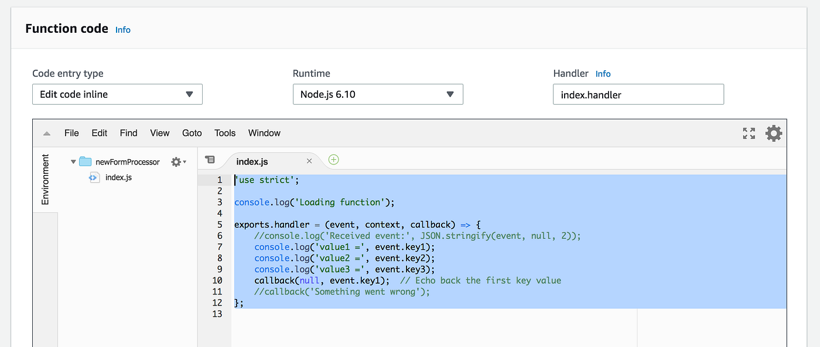Open the Edit menu
Viewport: 820px width, 347px height.
(x=99, y=133)
